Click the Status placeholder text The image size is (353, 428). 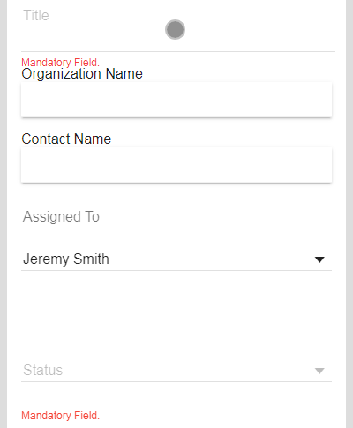tap(43, 370)
